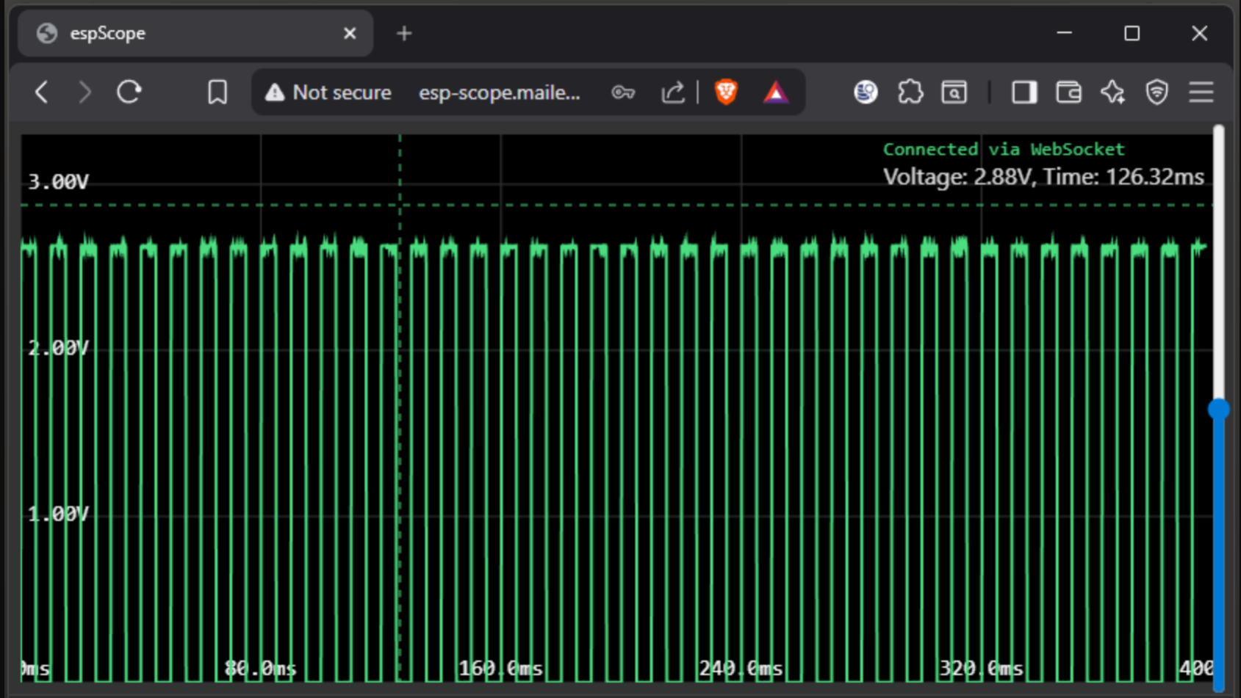Open the sidebar panel toggle icon
Viewport: 1241px width, 698px height.
click(x=1023, y=92)
